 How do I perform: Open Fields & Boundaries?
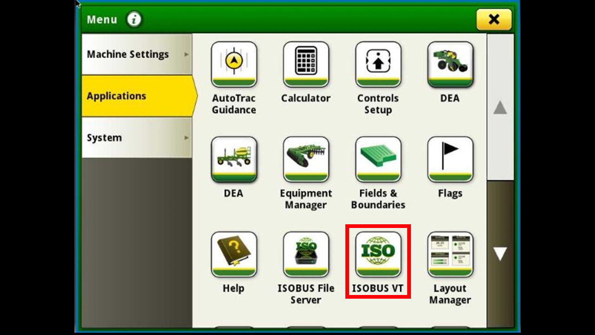click(x=378, y=159)
